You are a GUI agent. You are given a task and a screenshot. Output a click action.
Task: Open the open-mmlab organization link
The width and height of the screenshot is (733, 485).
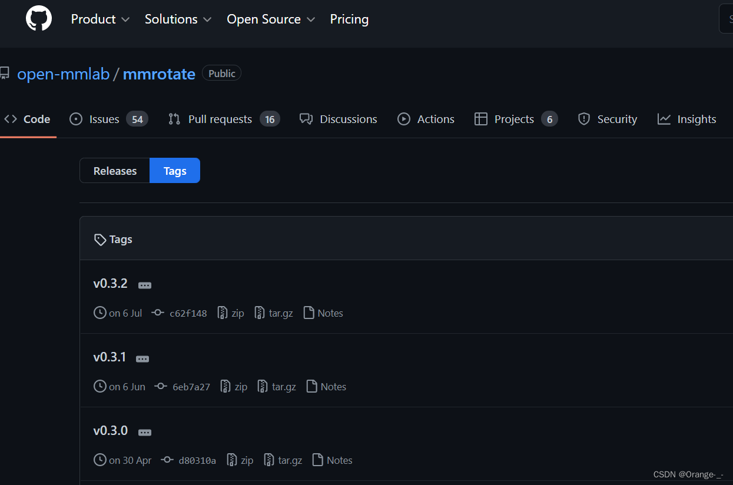coord(64,74)
